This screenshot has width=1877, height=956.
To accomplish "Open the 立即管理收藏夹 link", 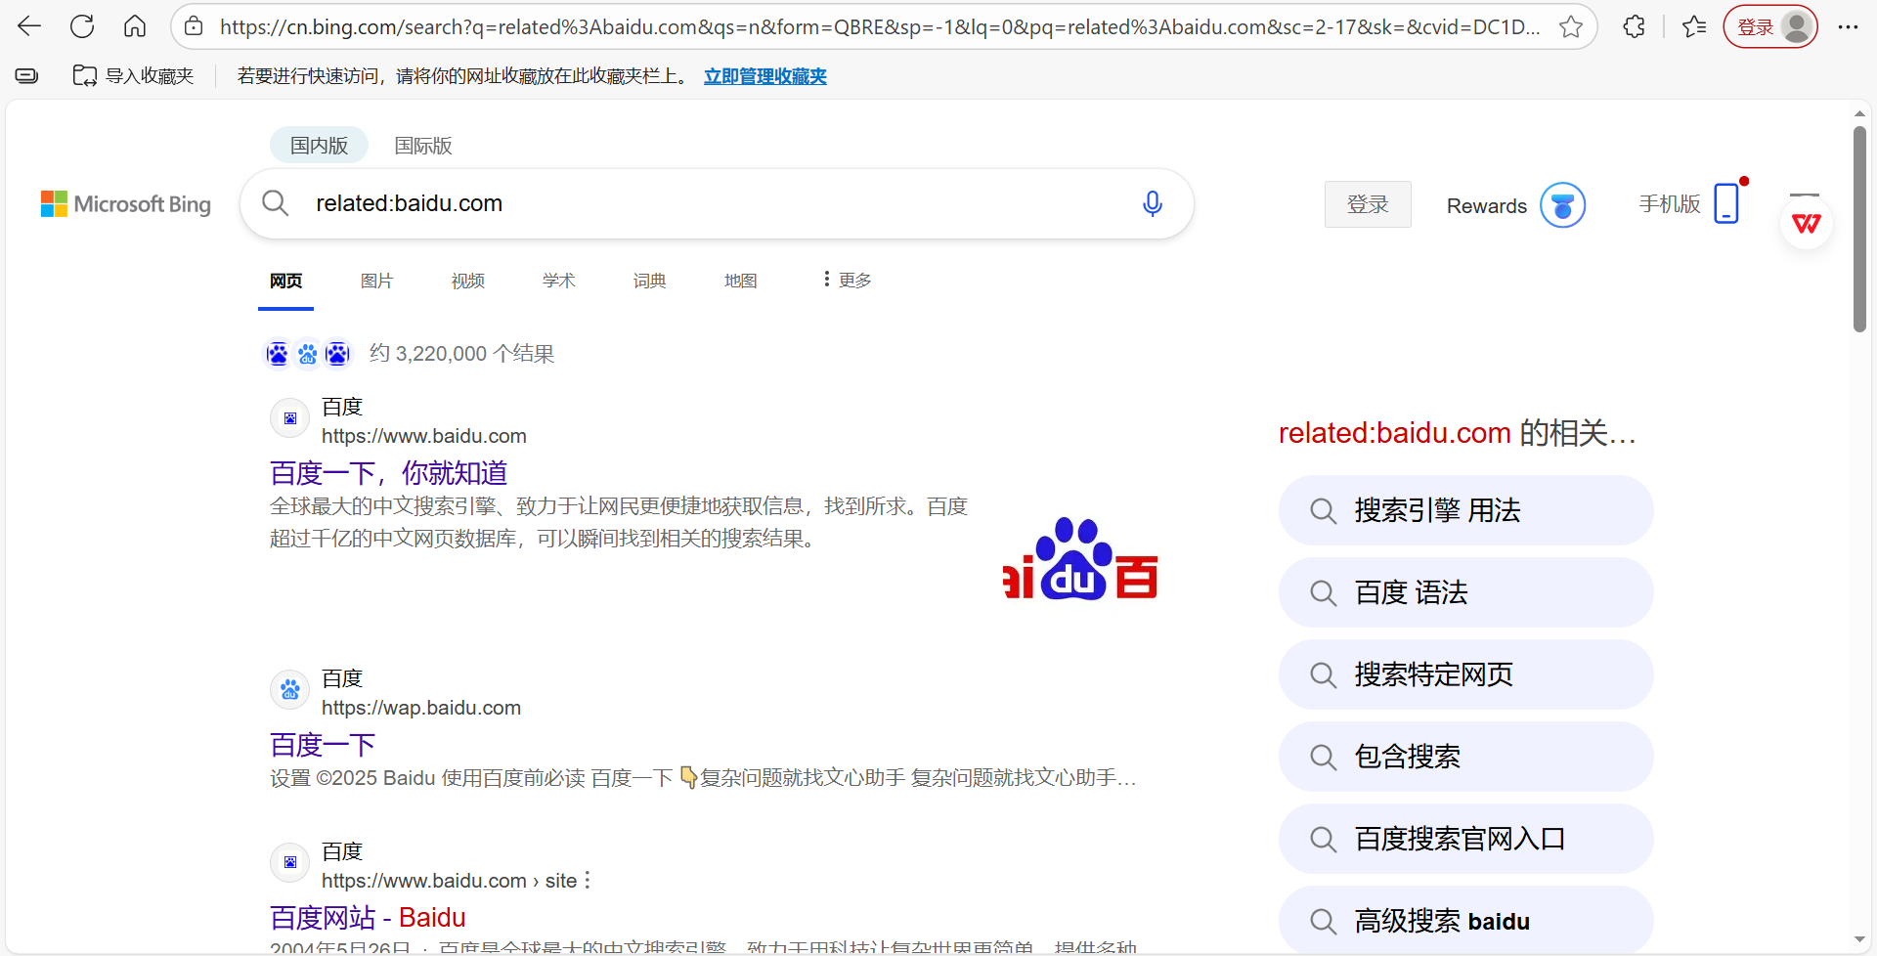I will click(765, 75).
